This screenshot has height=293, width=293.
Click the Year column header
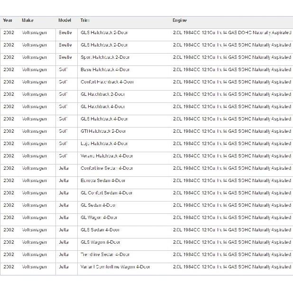tap(8, 20)
